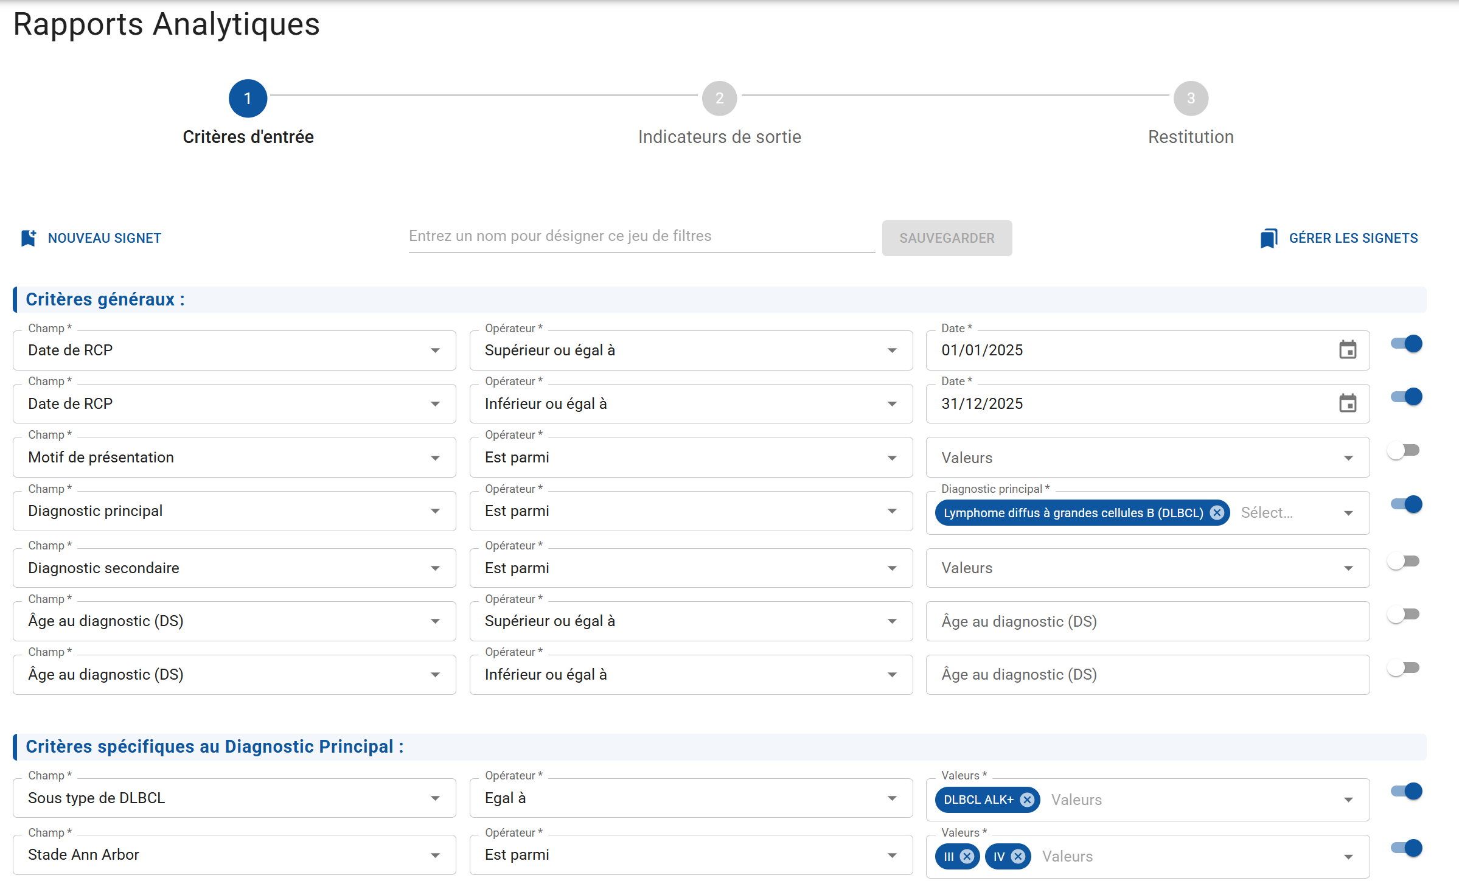Click the Nouveau Signet bookmark icon
This screenshot has width=1459, height=892.
tap(29, 238)
